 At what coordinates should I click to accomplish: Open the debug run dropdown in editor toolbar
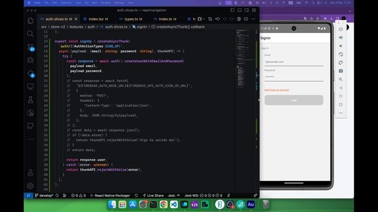204,19
